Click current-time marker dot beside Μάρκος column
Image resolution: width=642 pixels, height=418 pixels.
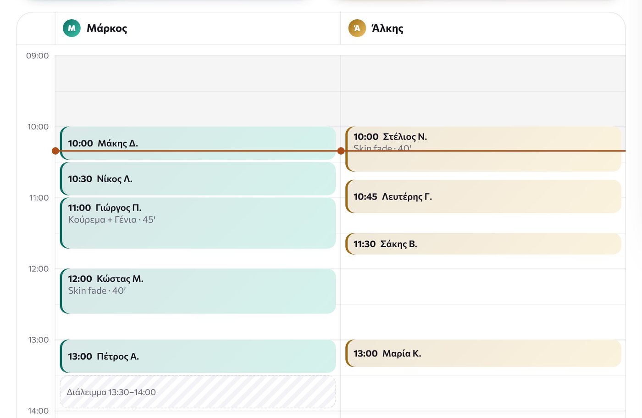coord(55,151)
